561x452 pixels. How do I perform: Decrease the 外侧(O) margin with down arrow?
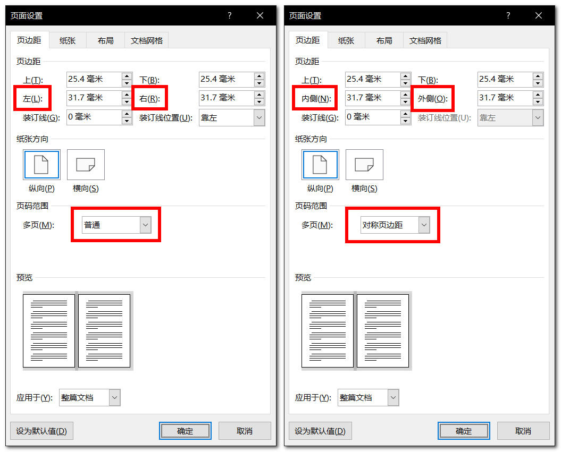tap(538, 101)
